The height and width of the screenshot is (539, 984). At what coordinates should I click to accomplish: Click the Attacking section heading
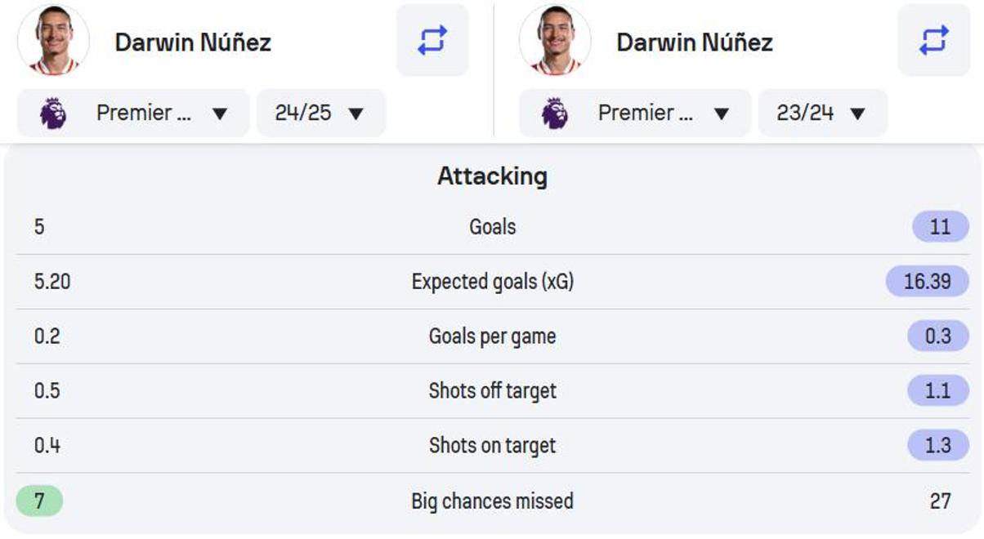pos(492,176)
